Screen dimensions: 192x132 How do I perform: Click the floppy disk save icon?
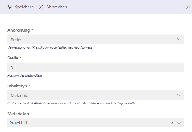(10, 7)
